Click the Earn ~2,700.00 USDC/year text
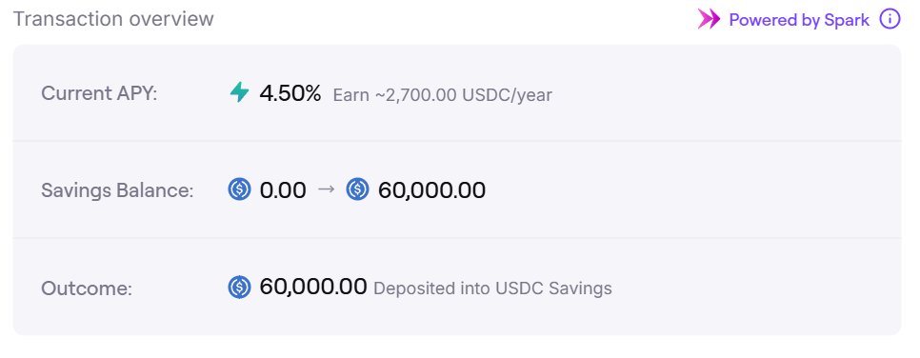Viewport: 920px width, 358px height. 443,95
